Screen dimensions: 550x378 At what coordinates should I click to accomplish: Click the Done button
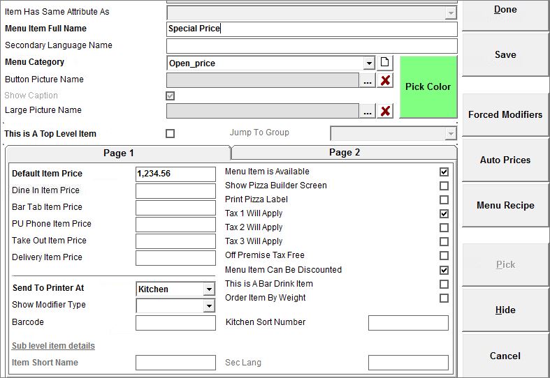click(505, 14)
